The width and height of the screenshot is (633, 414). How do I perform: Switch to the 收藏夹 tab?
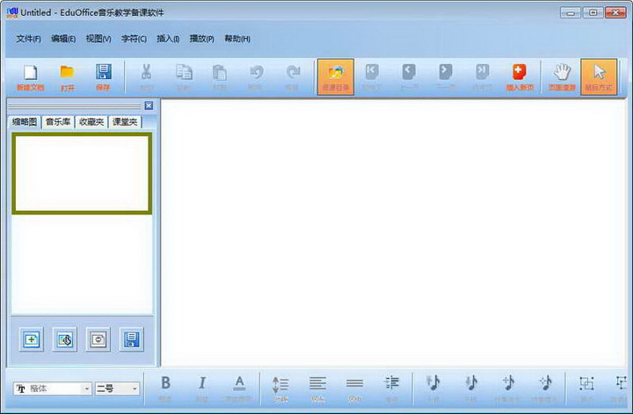(91, 122)
